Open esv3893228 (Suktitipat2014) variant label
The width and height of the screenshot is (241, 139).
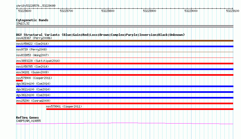pyautogui.click(x=38, y=61)
